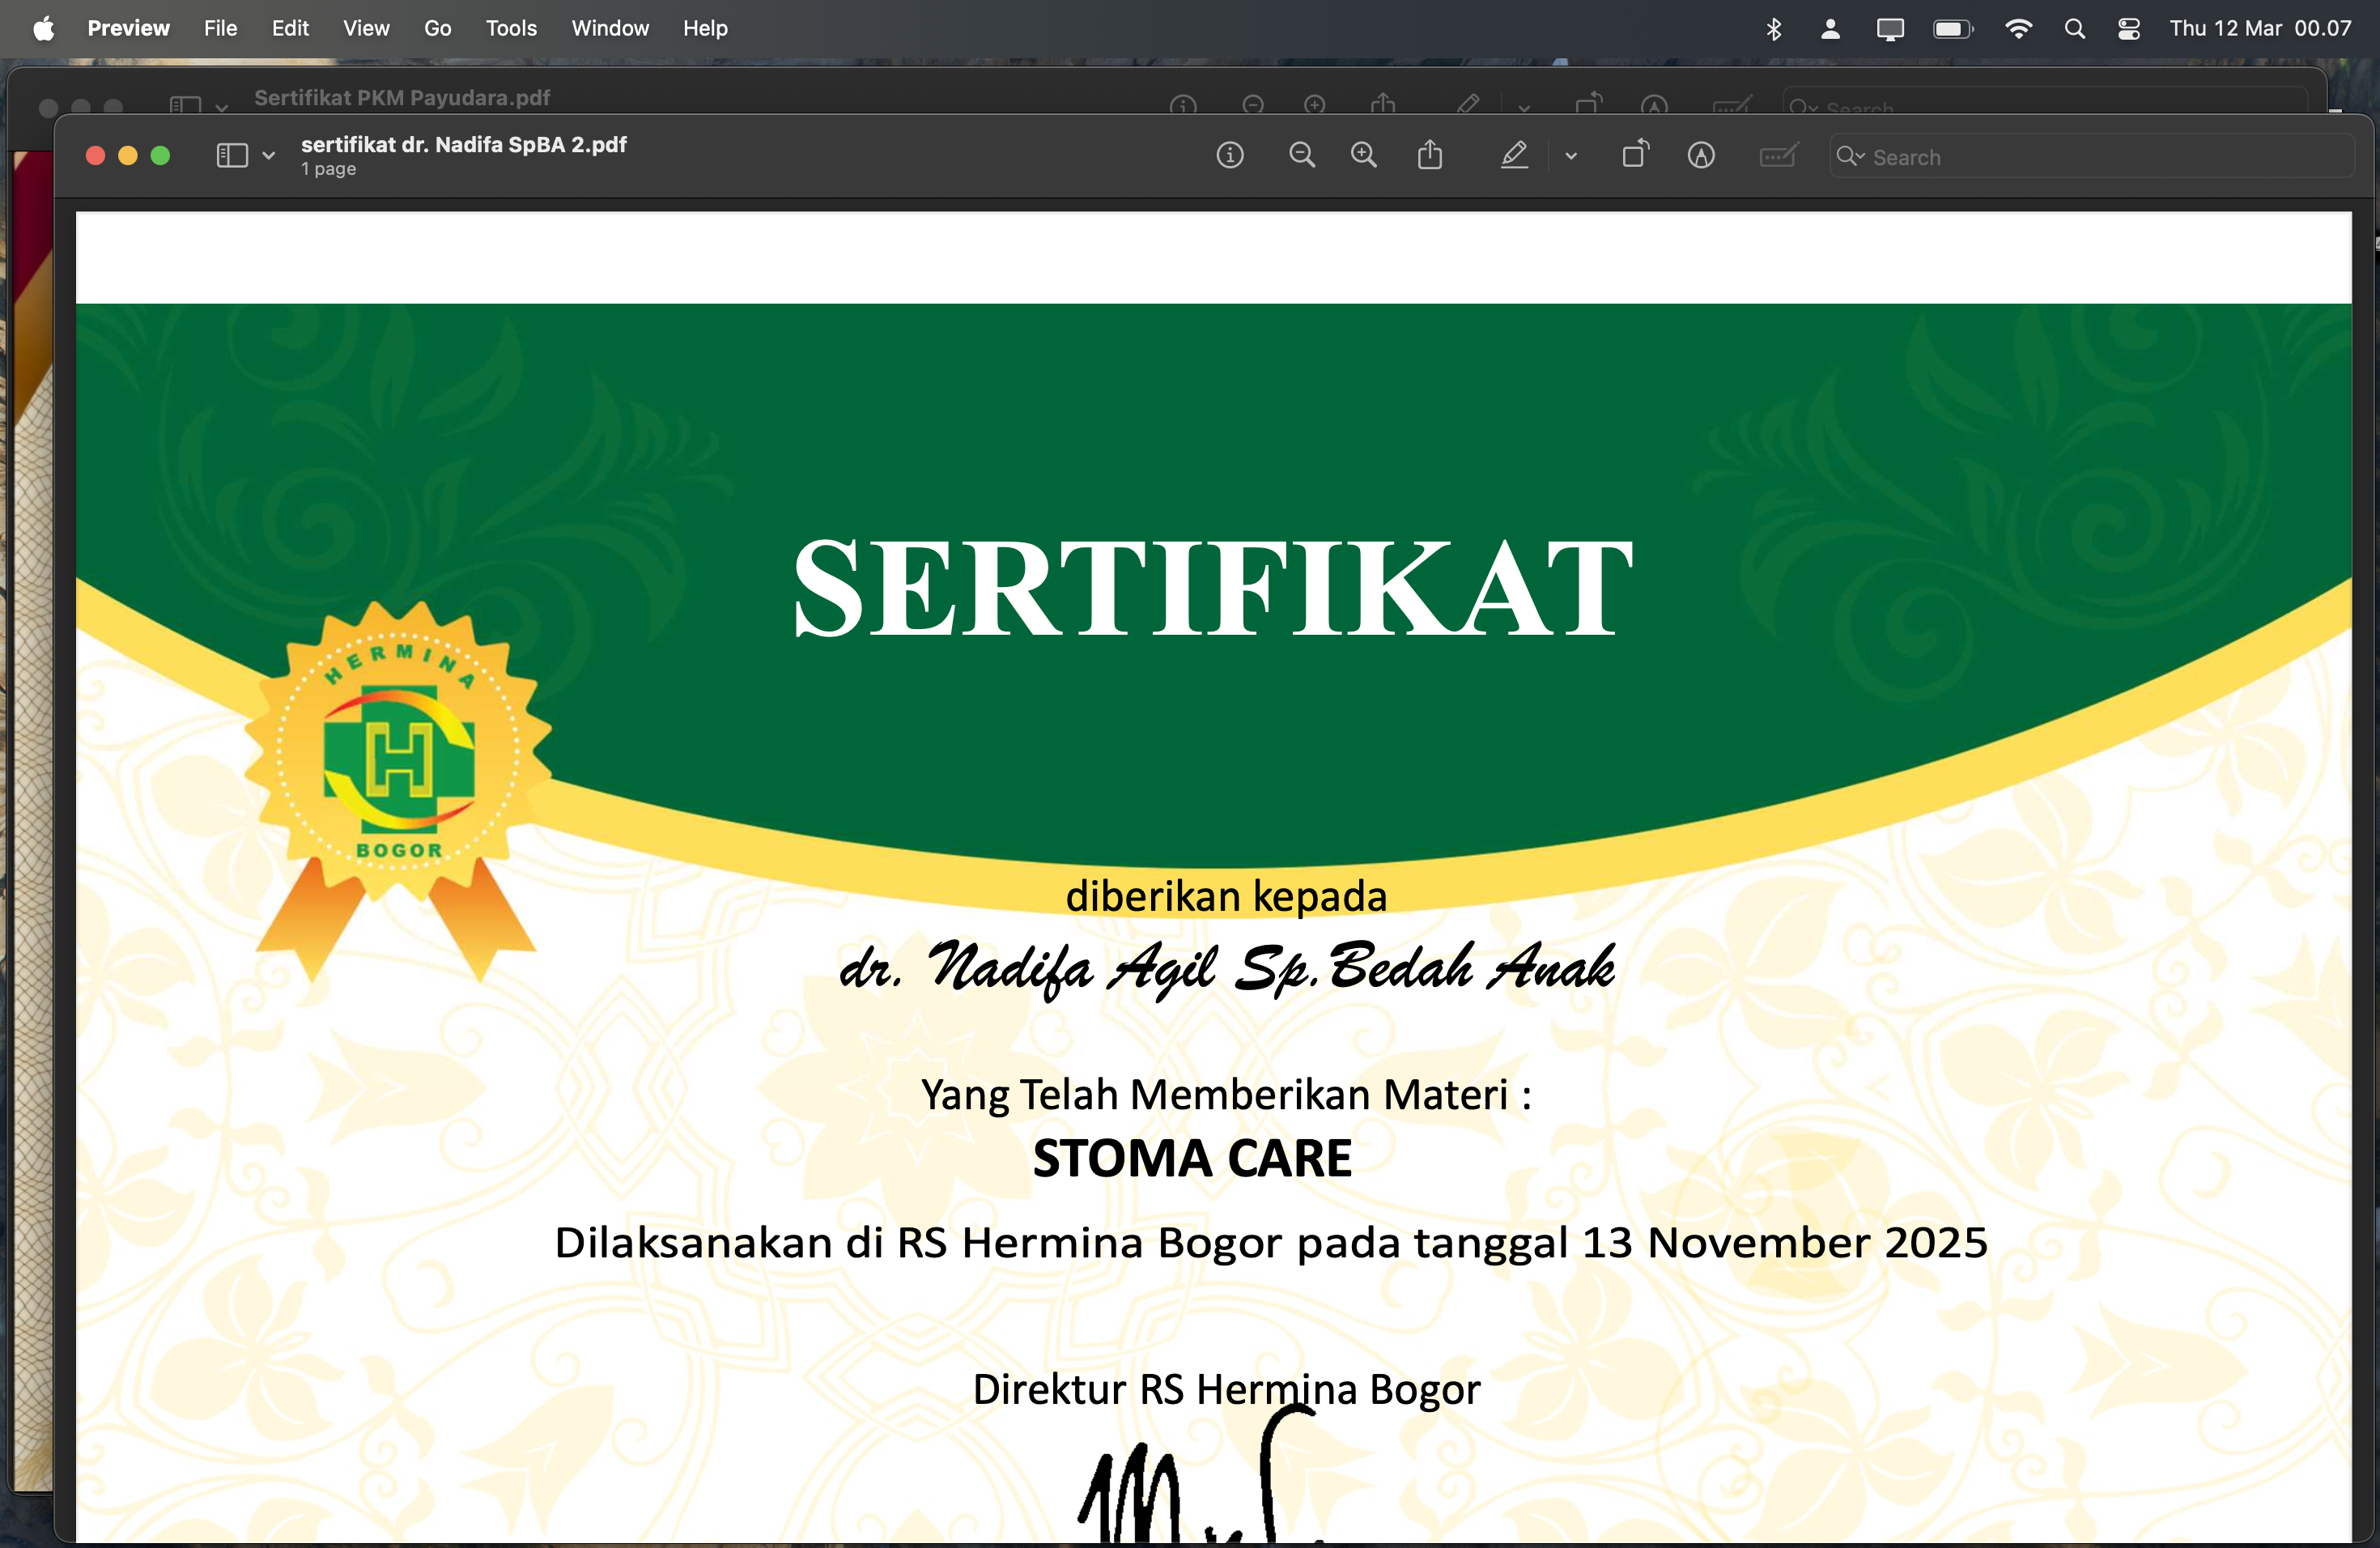Open the Share button in toolbar

1430,155
